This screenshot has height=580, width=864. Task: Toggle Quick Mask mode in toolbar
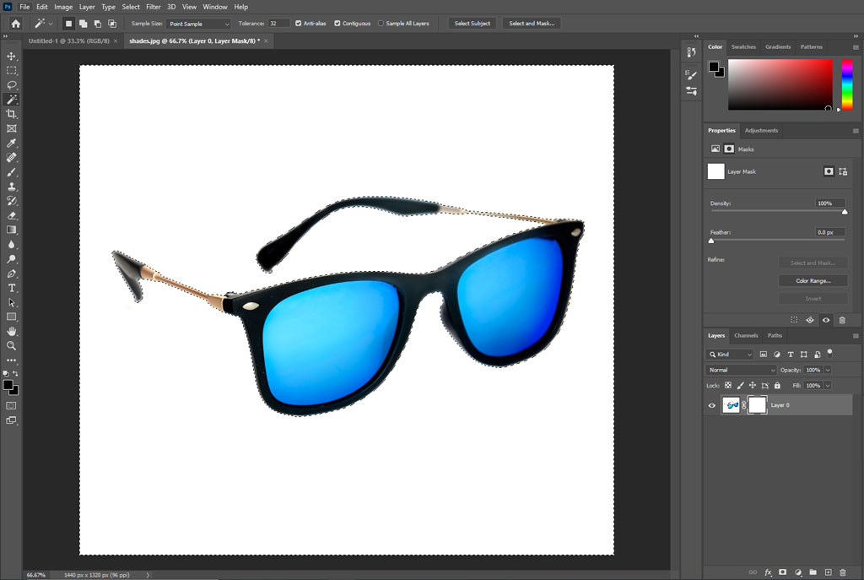(11, 405)
